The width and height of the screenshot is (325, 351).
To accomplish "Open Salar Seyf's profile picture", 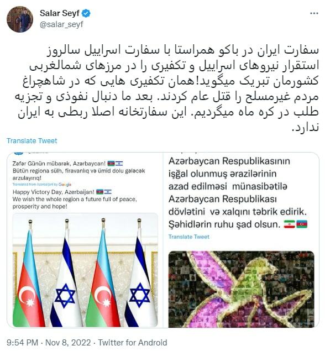I will click(20, 19).
